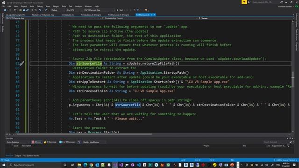The height and width of the screenshot is (168, 299).
Task: Sort by the Project column header
Action: click(206, 146)
